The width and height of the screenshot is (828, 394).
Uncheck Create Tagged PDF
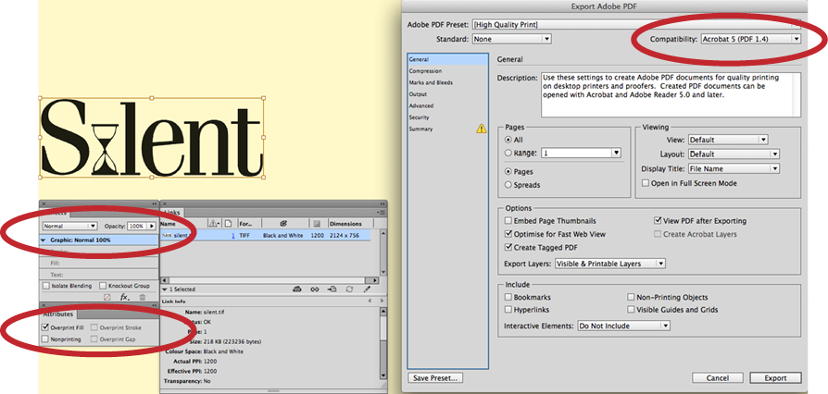[x=508, y=247]
